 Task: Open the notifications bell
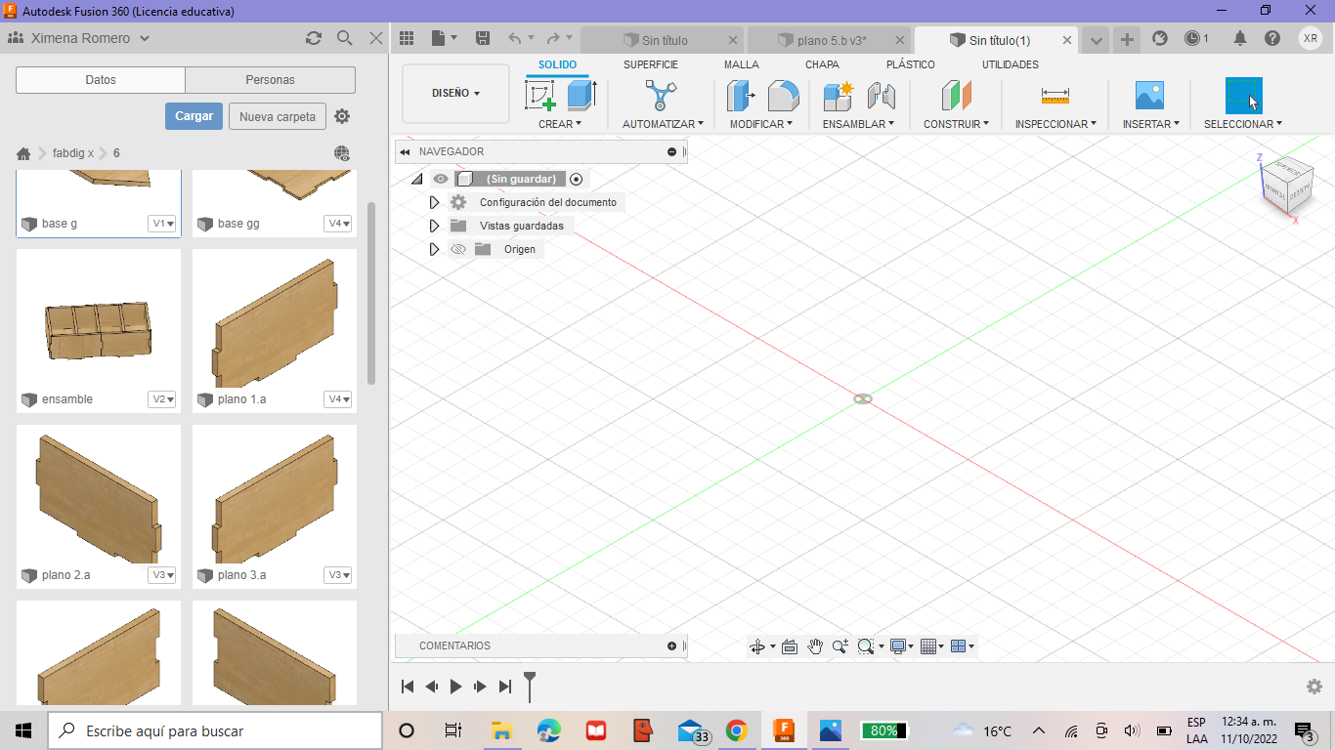click(1240, 39)
